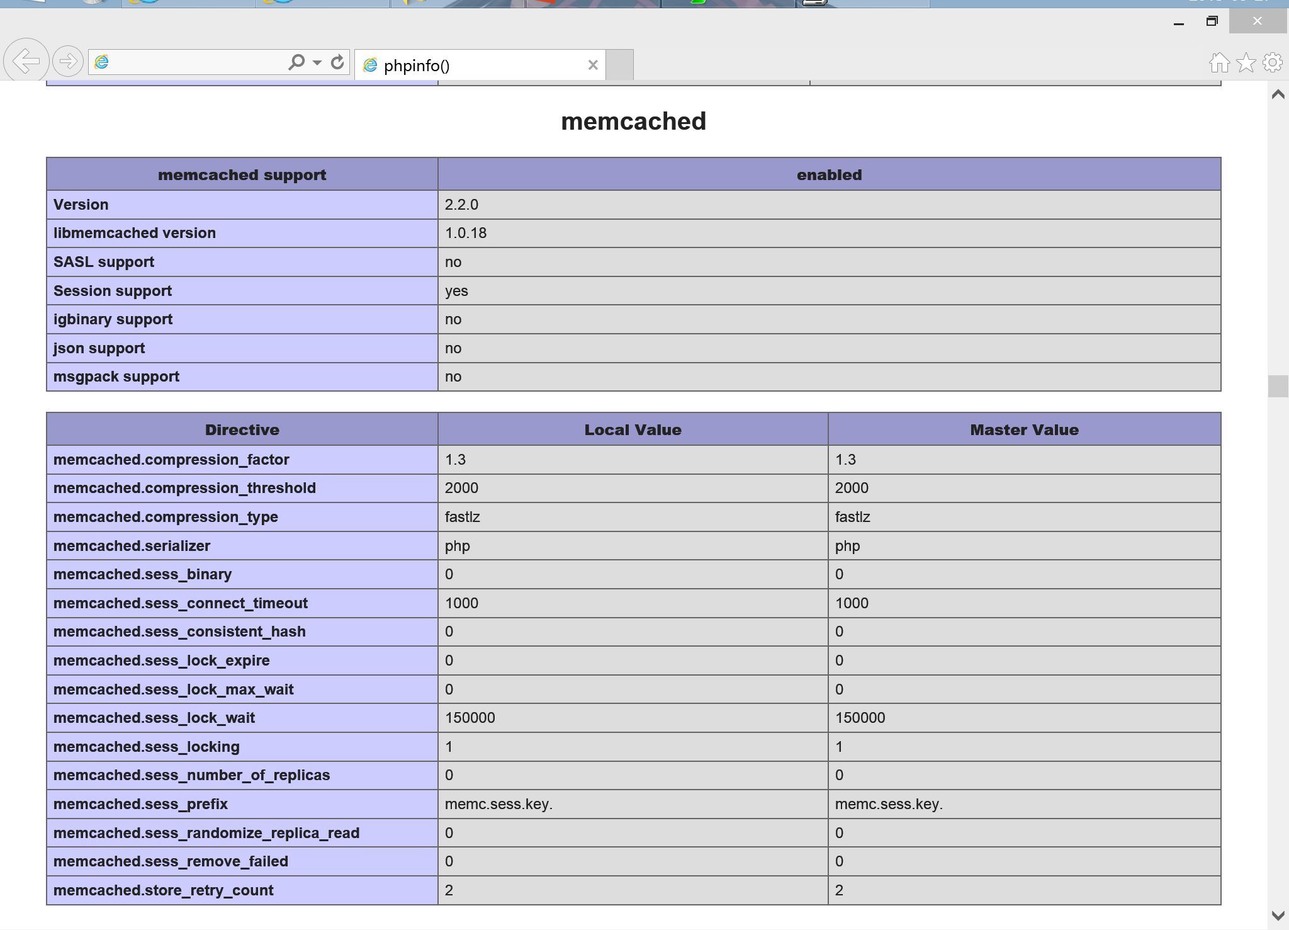Click 'memcached.store_retry_count' directive

(x=163, y=890)
